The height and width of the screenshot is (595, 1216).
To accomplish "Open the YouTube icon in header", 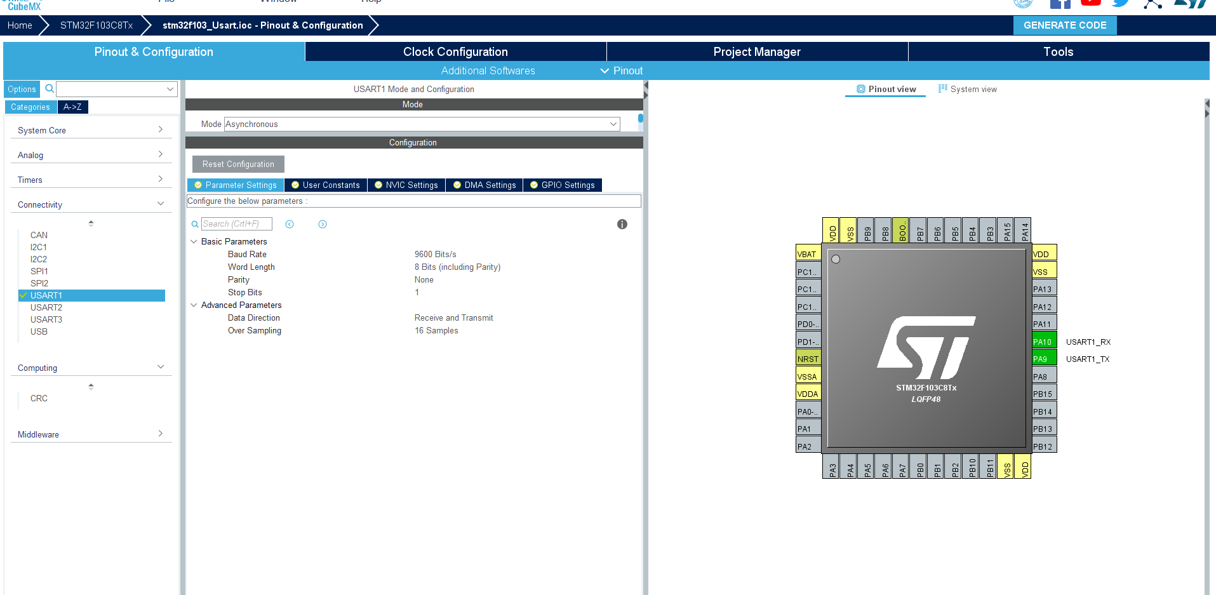I will [1090, 3].
